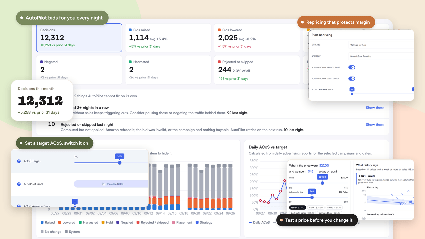Viewport: 425px width, 239px height.
Task: Select the Estimated best price chip
Action: click(330, 213)
